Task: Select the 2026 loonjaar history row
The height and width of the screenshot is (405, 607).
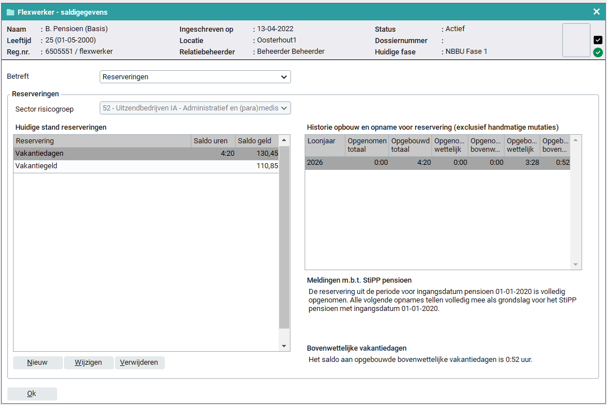Action: (437, 163)
